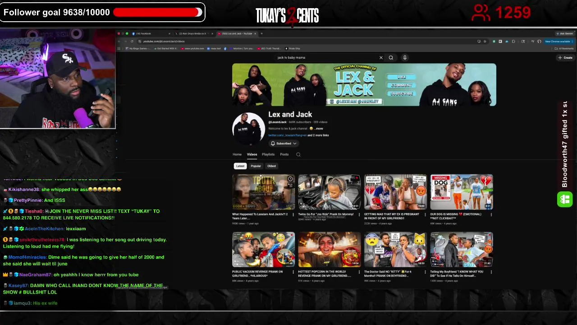The image size is (577, 325).
Task: Click 'Kasey87' username in chat
Action: [x=18, y=286]
